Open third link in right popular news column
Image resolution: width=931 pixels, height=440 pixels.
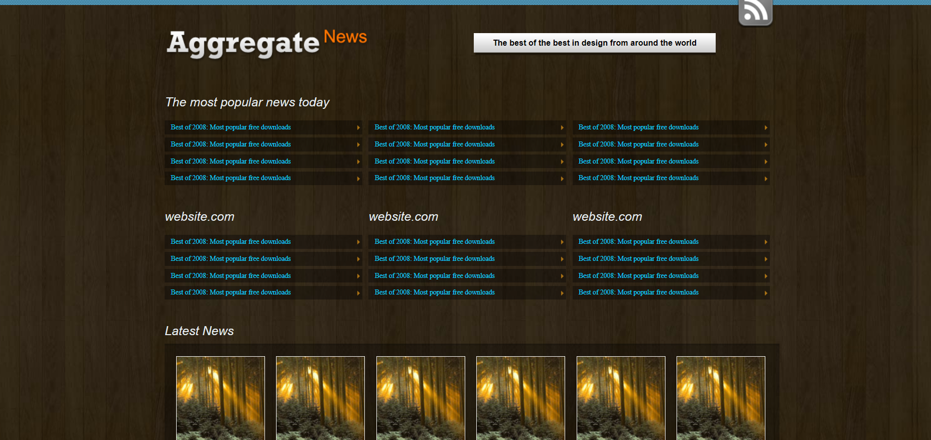tap(638, 162)
